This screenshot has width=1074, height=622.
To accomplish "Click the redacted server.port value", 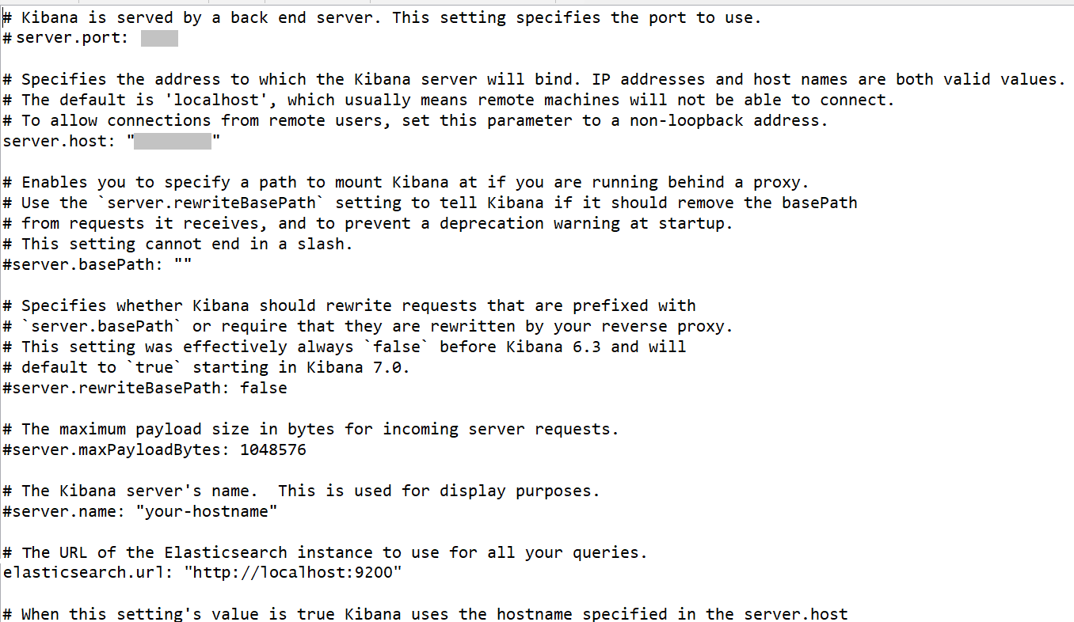I will (x=159, y=39).
